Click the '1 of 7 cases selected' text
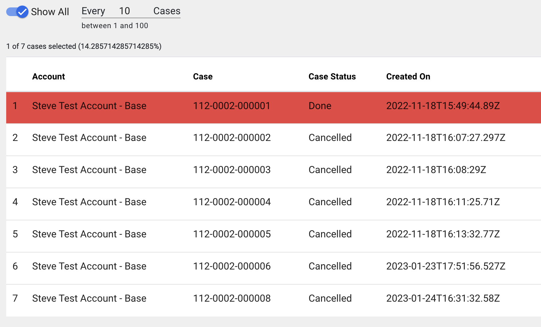The width and height of the screenshot is (541, 327). point(84,46)
